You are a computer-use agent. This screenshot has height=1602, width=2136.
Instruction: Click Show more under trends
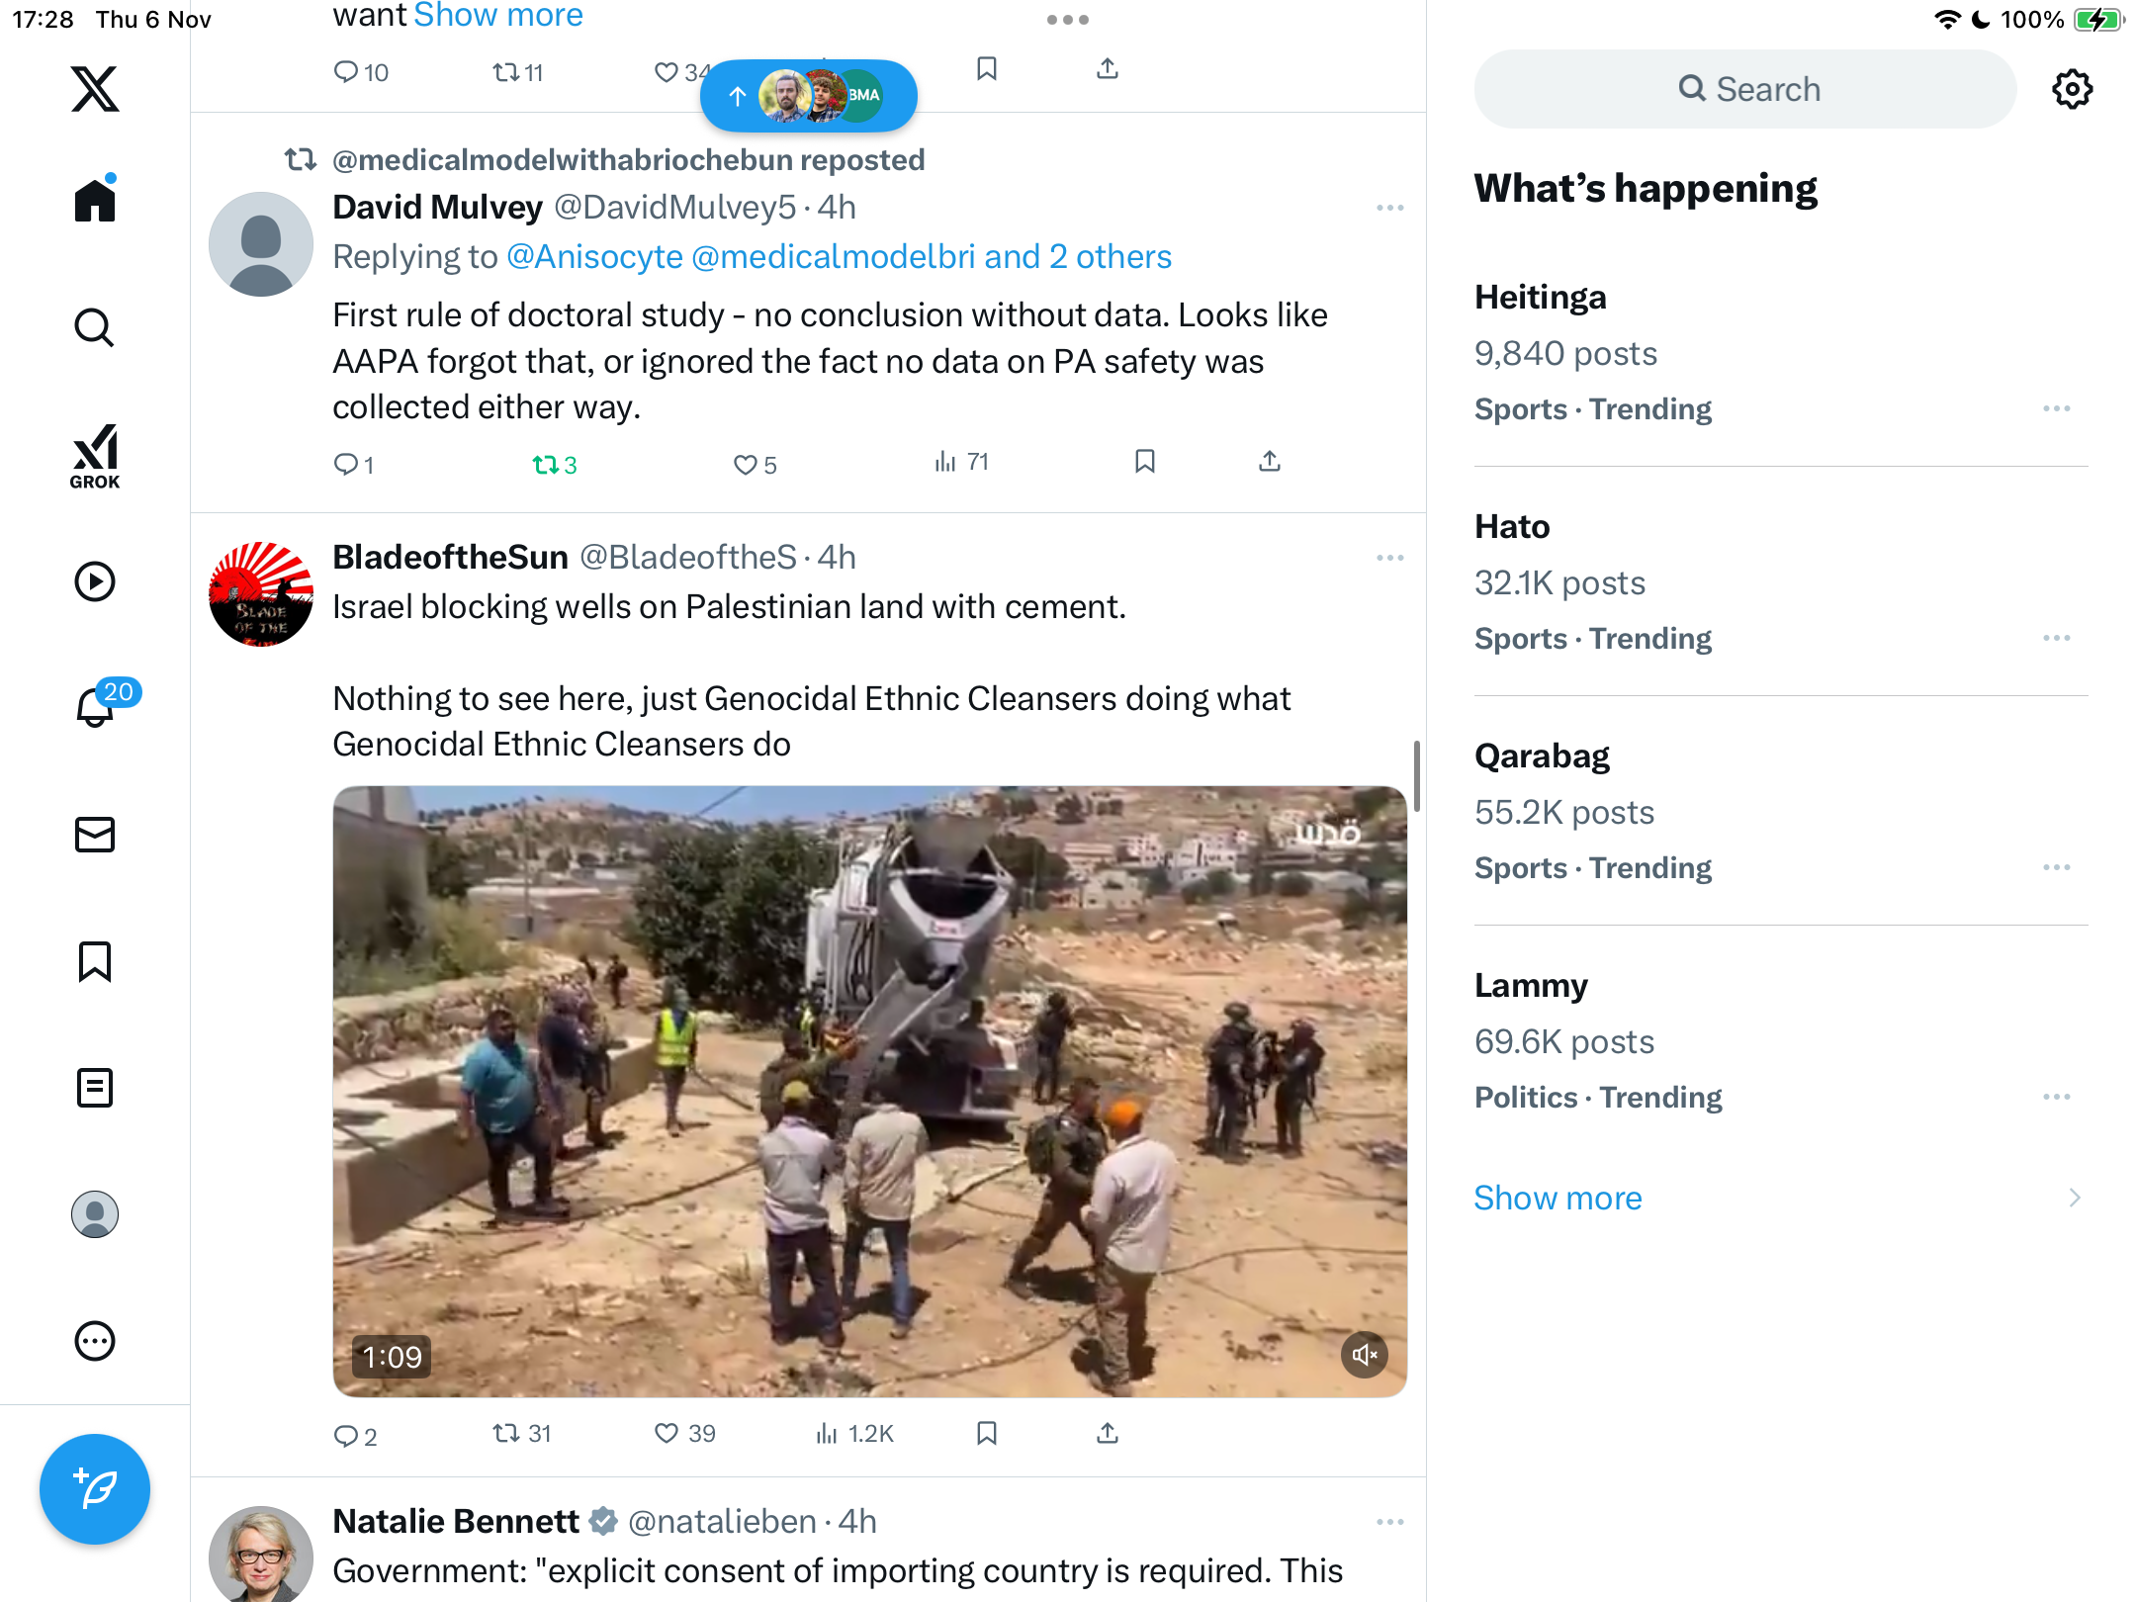pos(1557,1198)
